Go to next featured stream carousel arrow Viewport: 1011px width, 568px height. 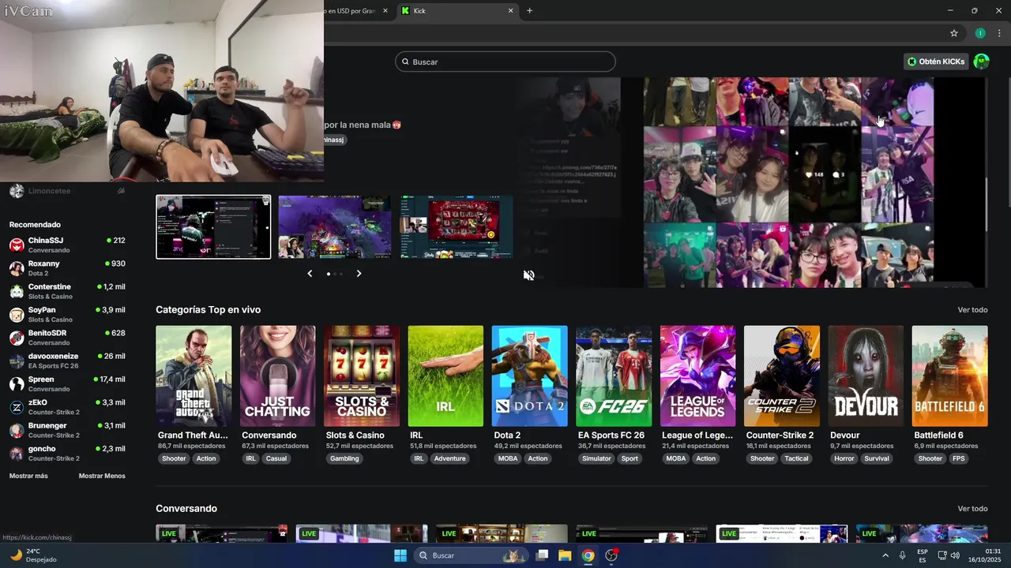point(359,273)
